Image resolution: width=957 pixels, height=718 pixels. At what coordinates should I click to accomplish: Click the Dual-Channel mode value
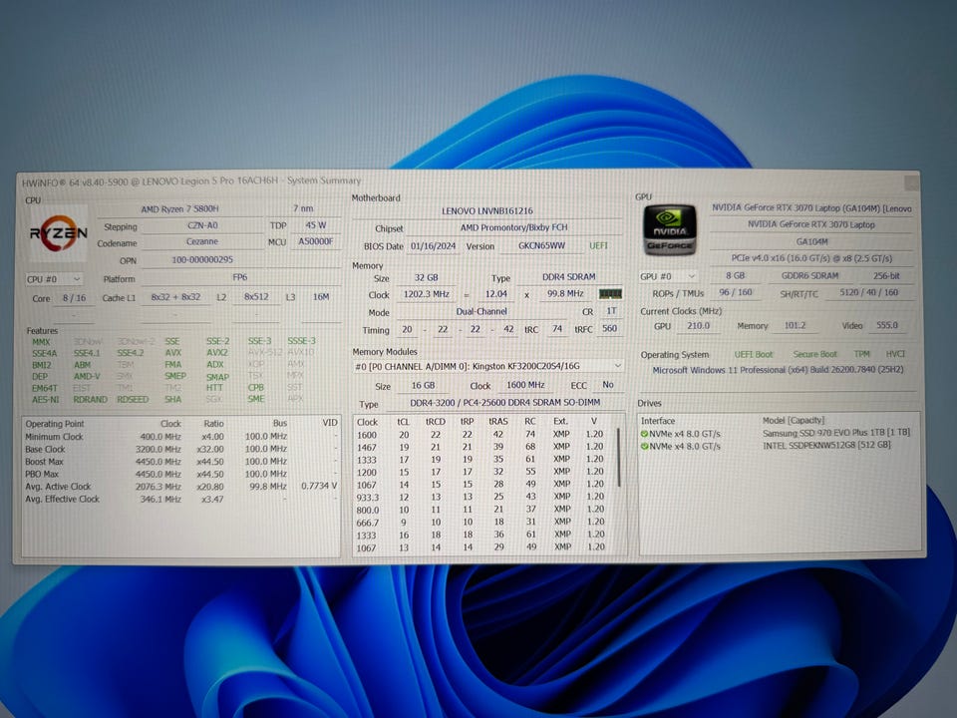481,311
